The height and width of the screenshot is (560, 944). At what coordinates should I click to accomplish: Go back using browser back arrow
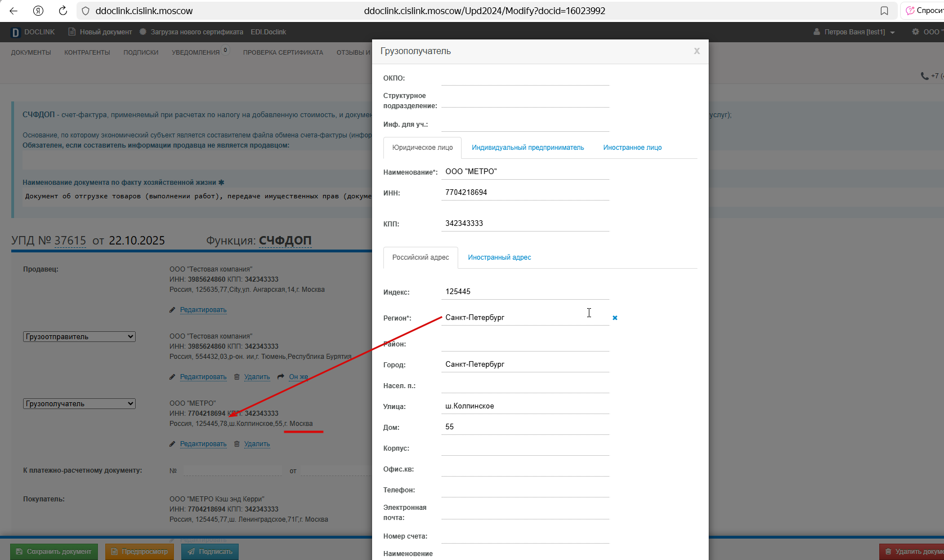coord(14,11)
